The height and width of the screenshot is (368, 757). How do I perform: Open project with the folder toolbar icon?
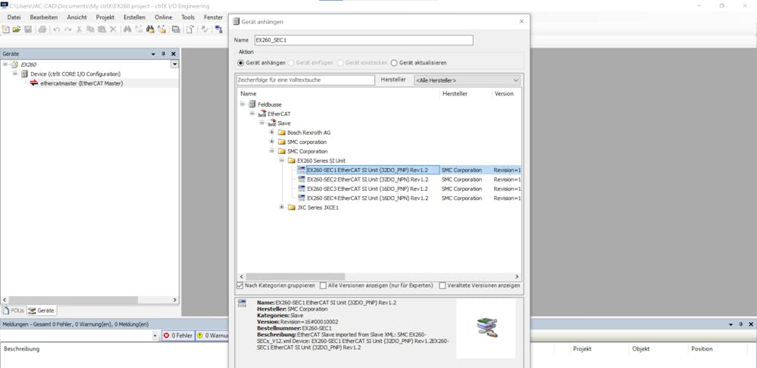(x=17, y=30)
